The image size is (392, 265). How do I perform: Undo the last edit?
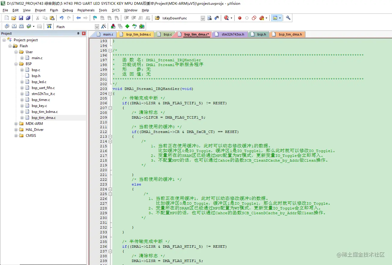62,18
